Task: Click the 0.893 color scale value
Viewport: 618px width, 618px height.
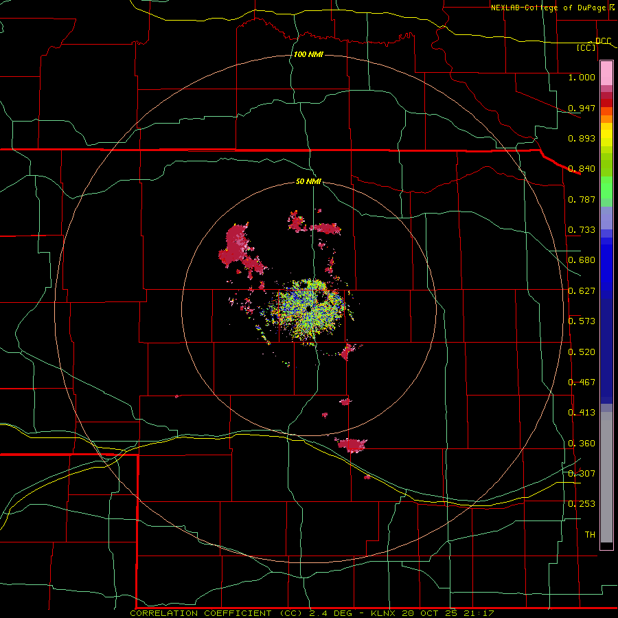Action: [582, 138]
